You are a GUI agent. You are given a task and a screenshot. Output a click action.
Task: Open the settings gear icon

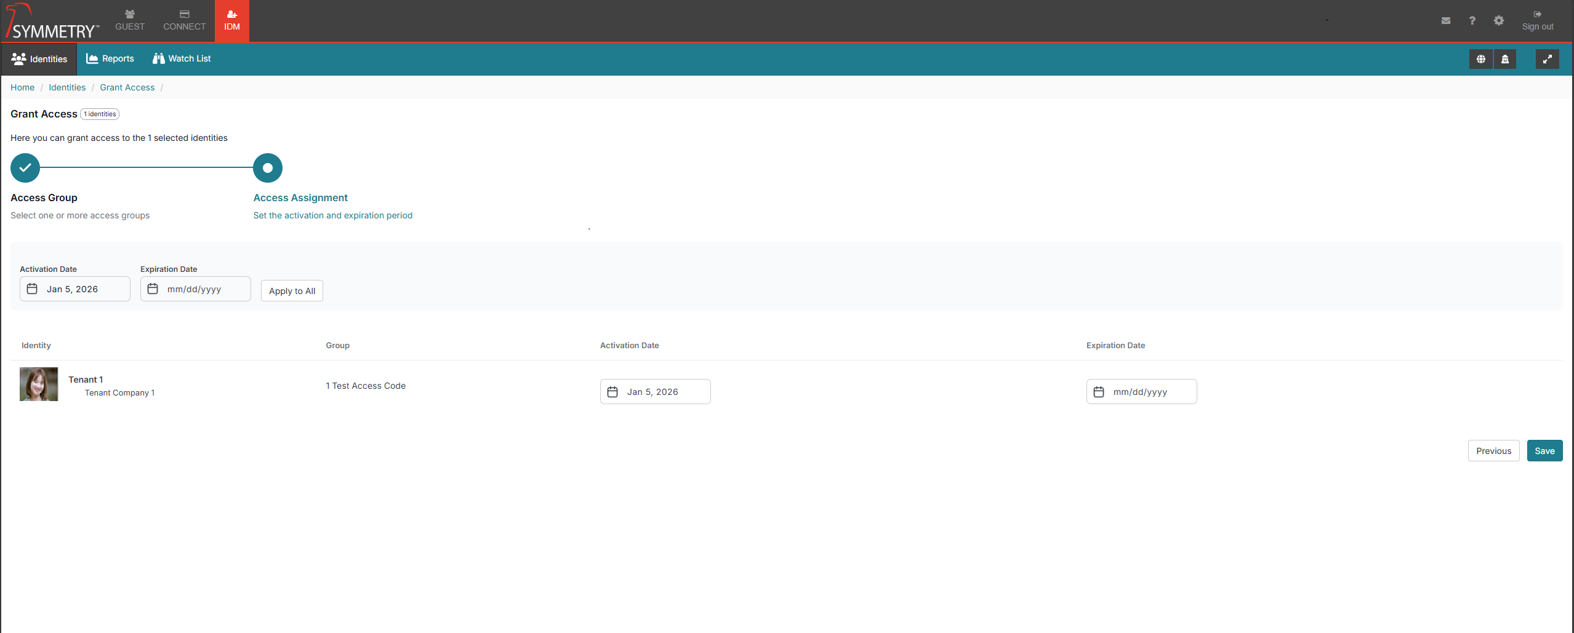click(1499, 21)
